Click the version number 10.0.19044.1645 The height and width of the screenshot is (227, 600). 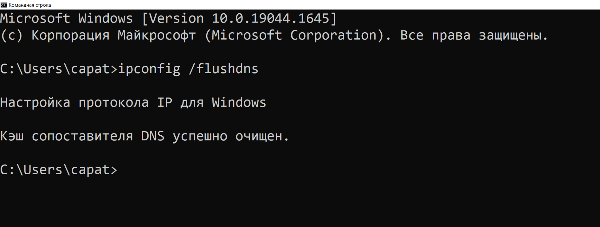[x=270, y=18]
